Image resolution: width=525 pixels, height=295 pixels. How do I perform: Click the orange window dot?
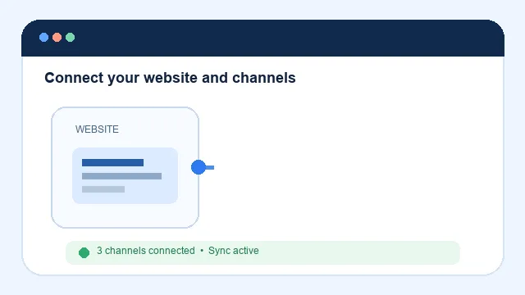[x=57, y=37]
